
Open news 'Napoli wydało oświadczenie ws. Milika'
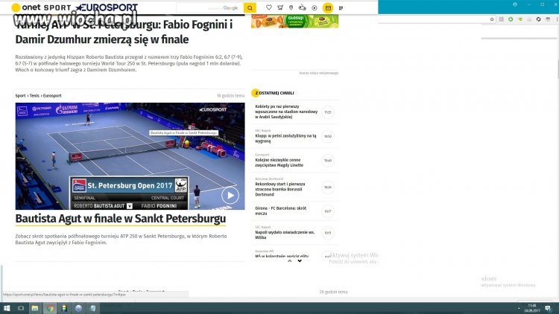(x=285, y=234)
